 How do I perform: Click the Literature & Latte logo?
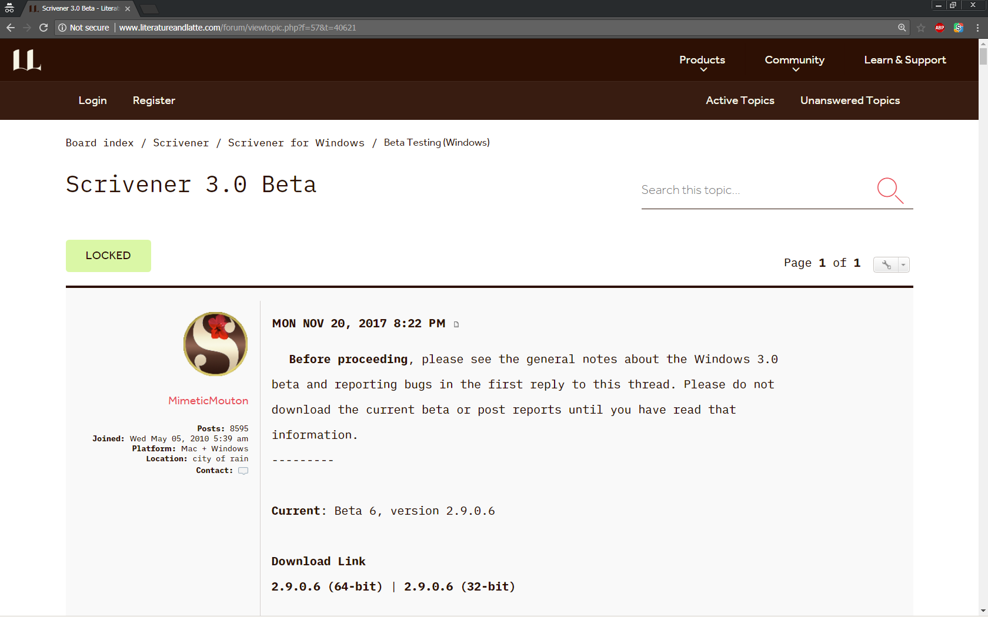[x=27, y=59]
